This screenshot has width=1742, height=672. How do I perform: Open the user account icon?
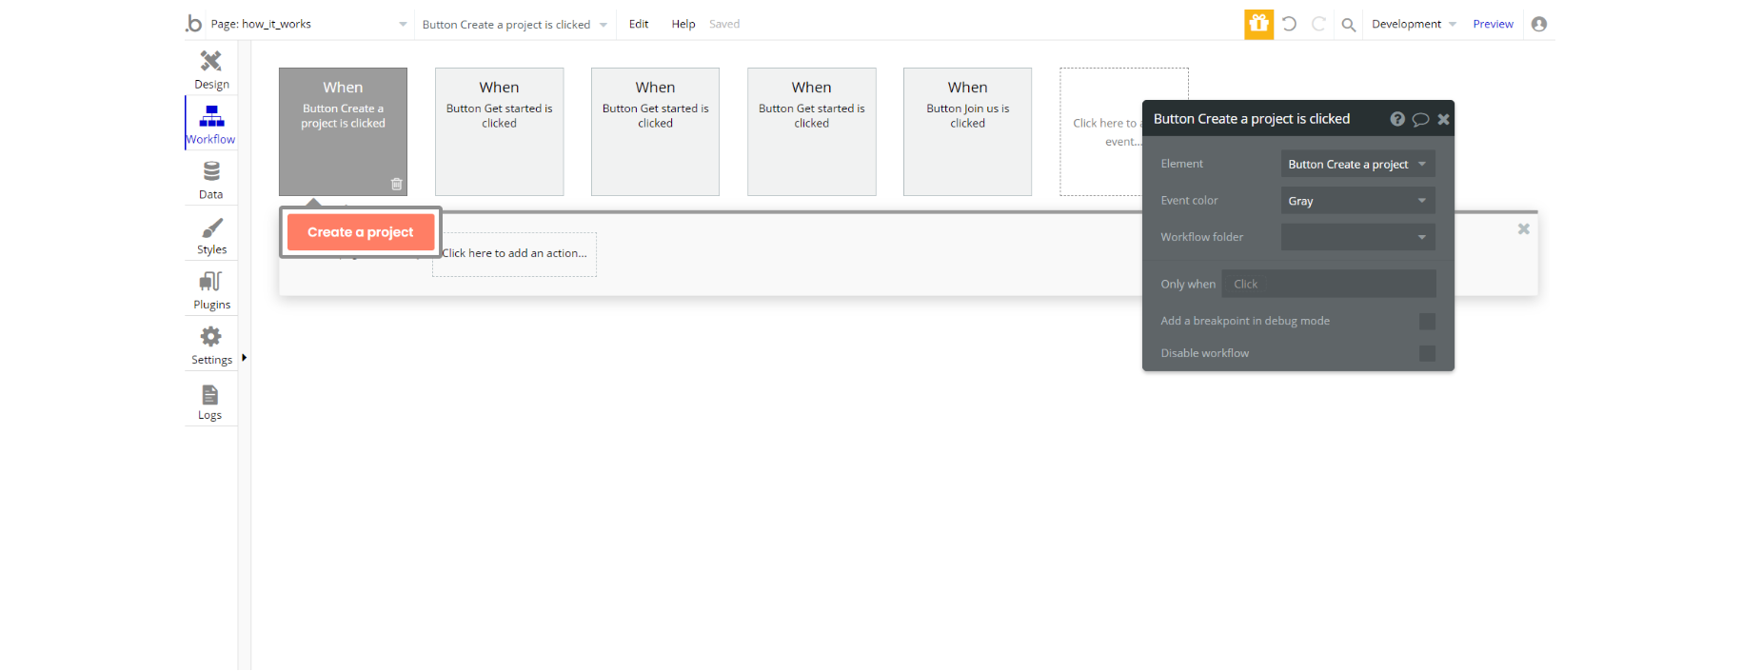pos(1539,24)
